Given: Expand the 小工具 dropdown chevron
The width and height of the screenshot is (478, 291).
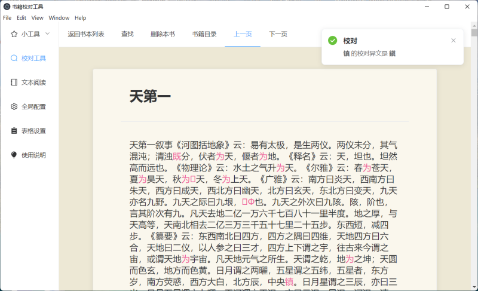Looking at the screenshot, I should click(x=47, y=34).
